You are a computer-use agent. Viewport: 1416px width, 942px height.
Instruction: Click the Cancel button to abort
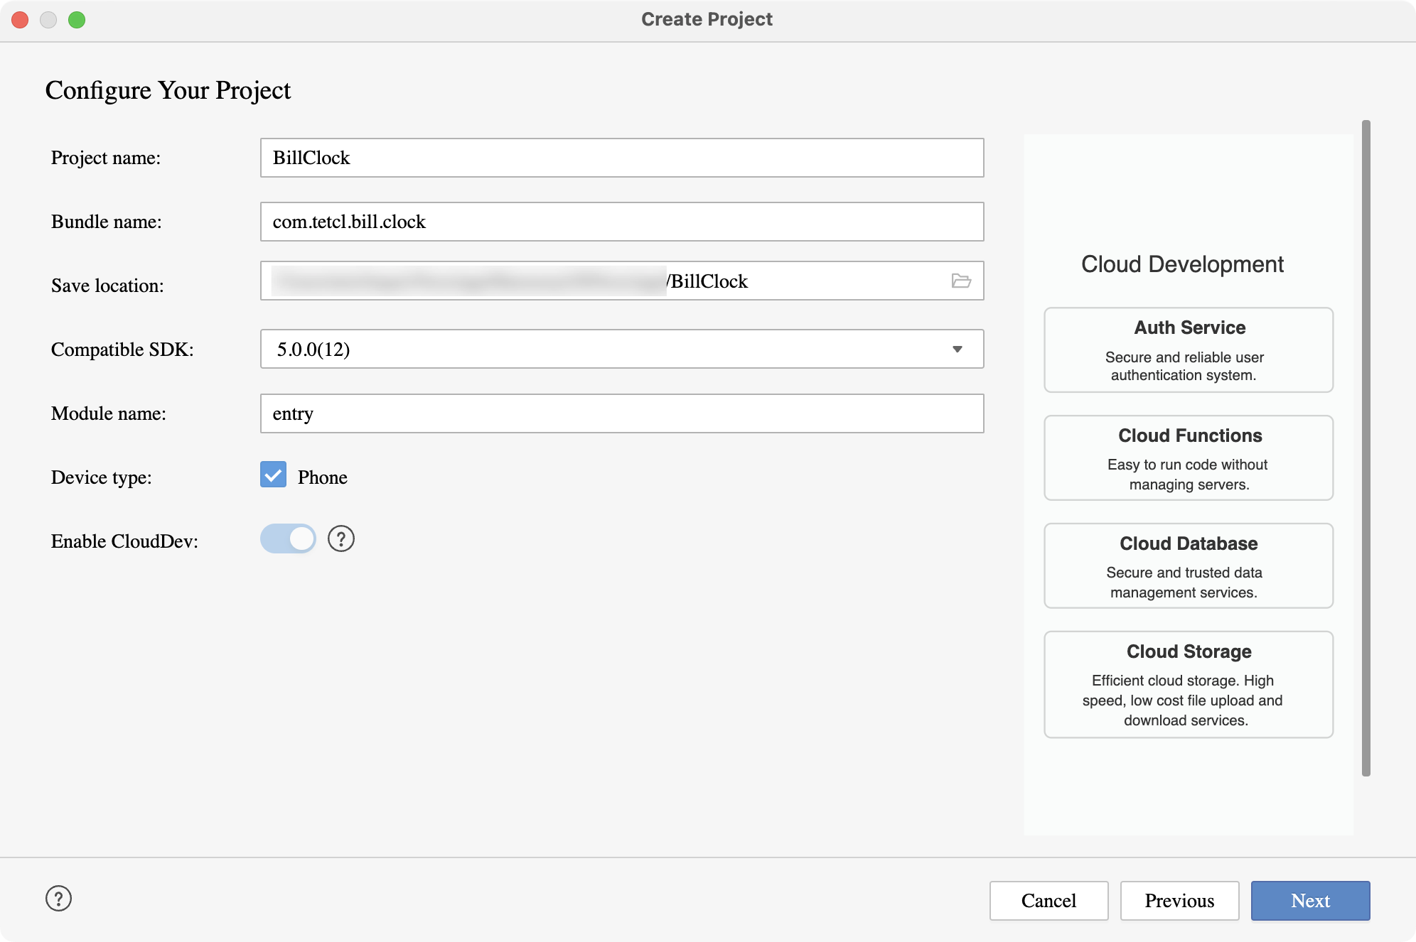click(1049, 900)
